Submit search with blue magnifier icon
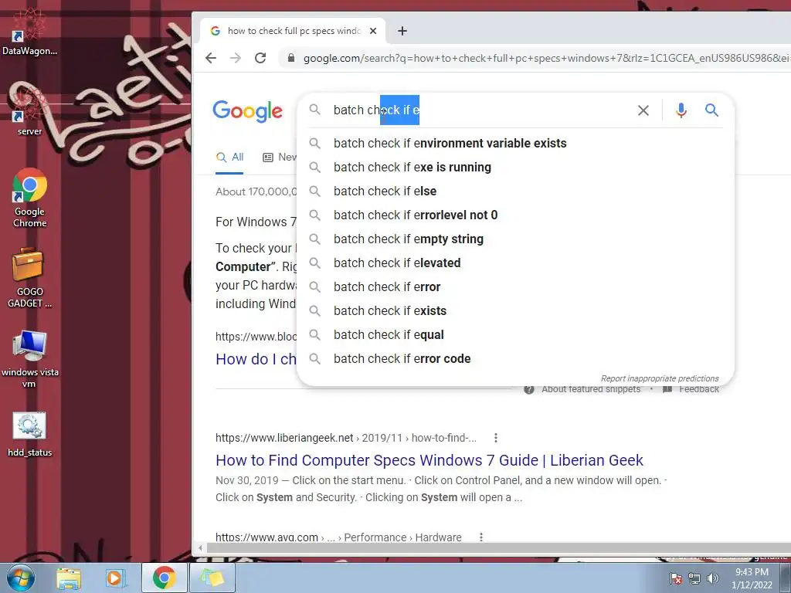791x593 pixels. point(711,110)
